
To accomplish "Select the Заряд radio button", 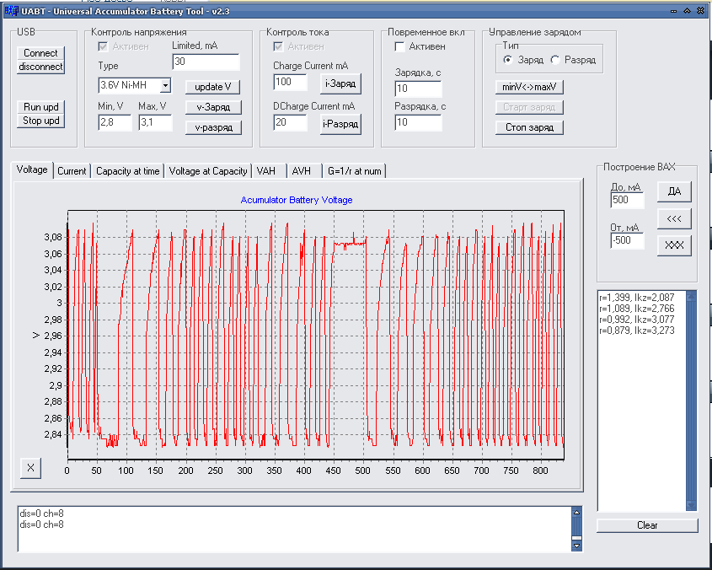I will 508,60.
